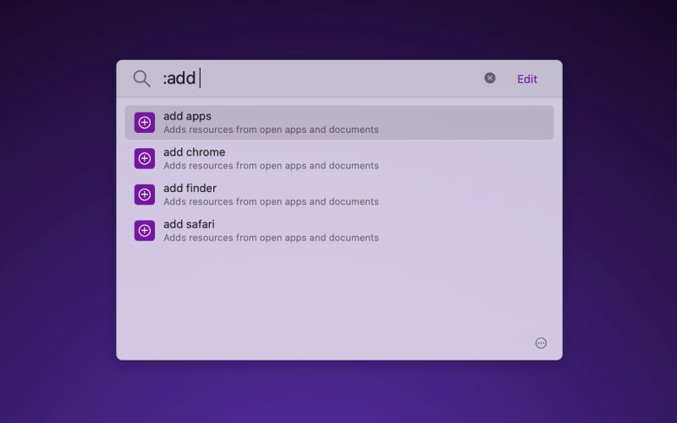The image size is (677, 423).
Task: Clear the search field with X icon
Action: pyautogui.click(x=490, y=78)
